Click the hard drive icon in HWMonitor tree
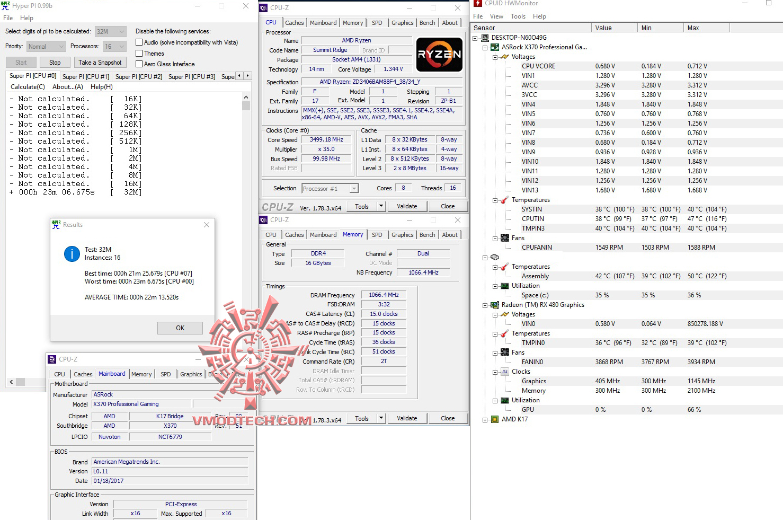 pos(495,257)
